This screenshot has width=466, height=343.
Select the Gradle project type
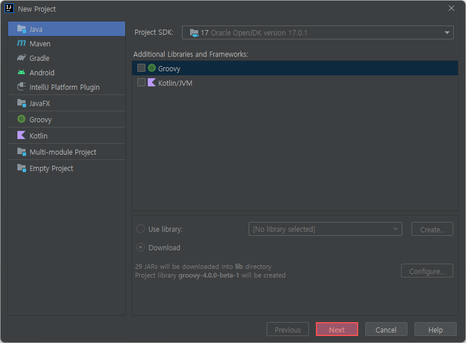tap(67, 58)
